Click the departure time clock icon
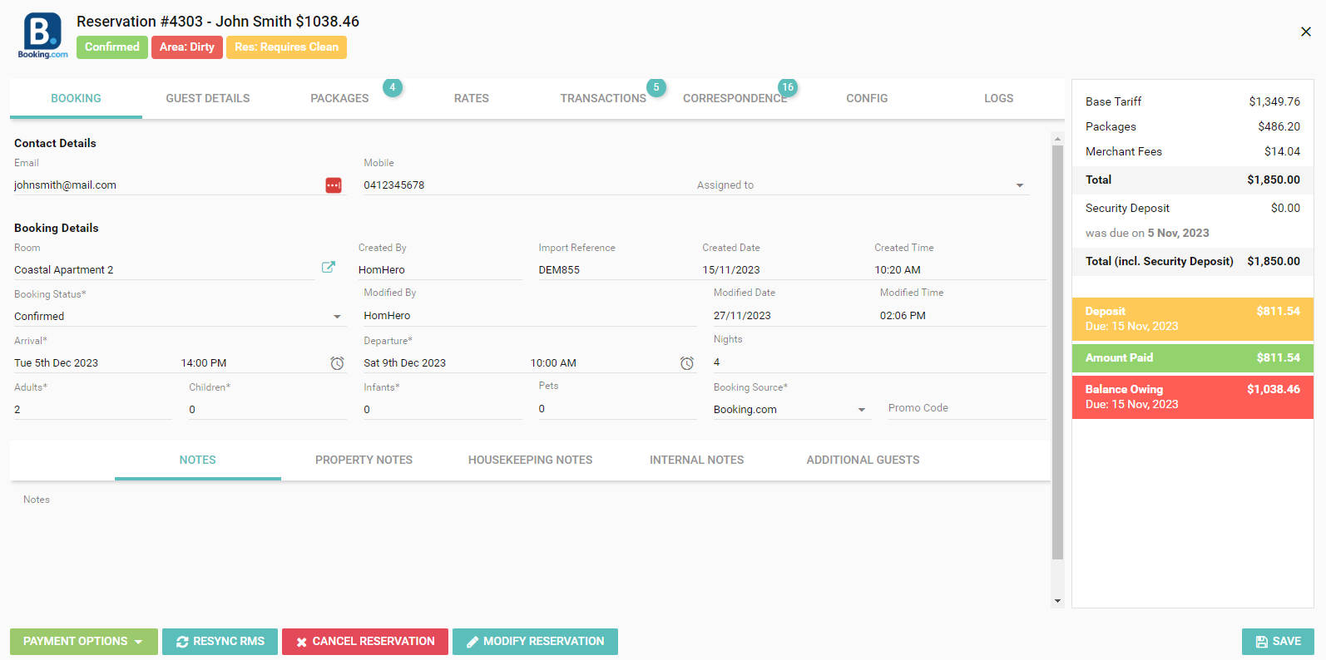The width and height of the screenshot is (1326, 660). pos(686,363)
